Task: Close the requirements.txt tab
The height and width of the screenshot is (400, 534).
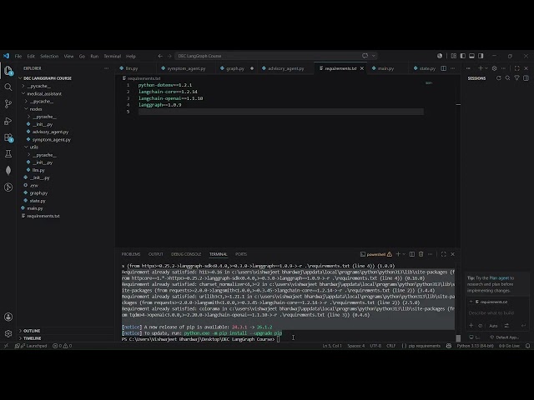Action: 362,68
